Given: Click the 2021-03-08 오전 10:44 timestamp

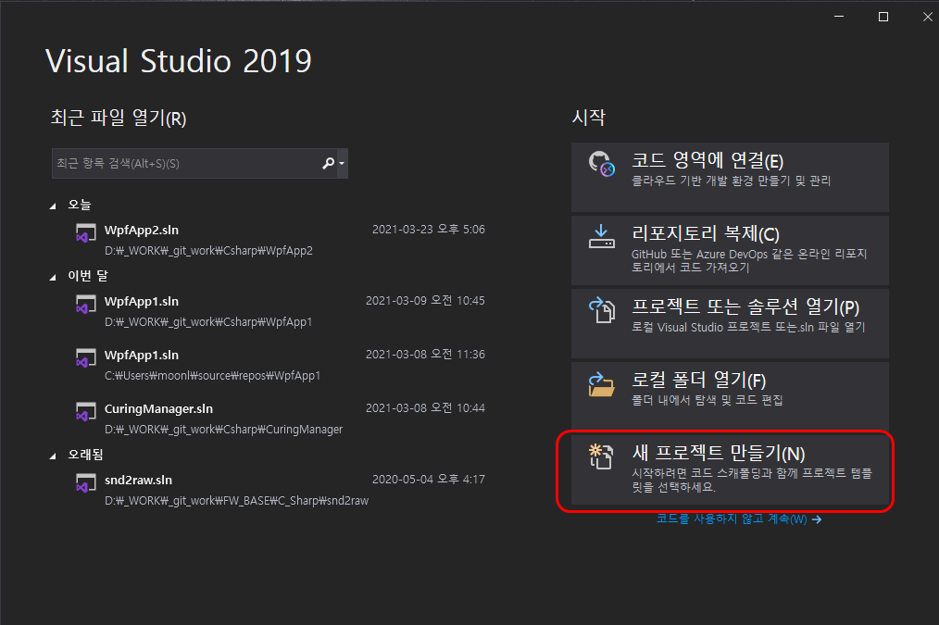Looking at the screenshot, I should click(425, 407).
